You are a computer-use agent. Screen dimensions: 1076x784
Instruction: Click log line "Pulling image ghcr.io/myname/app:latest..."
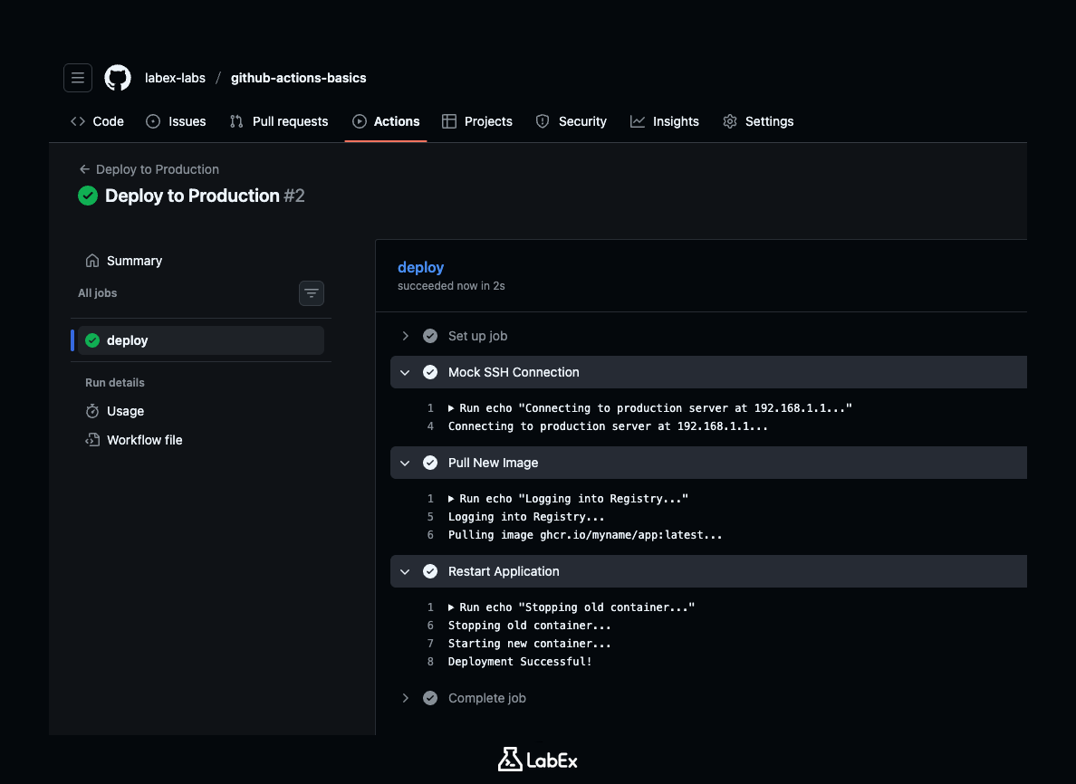(x=585, y=535)
